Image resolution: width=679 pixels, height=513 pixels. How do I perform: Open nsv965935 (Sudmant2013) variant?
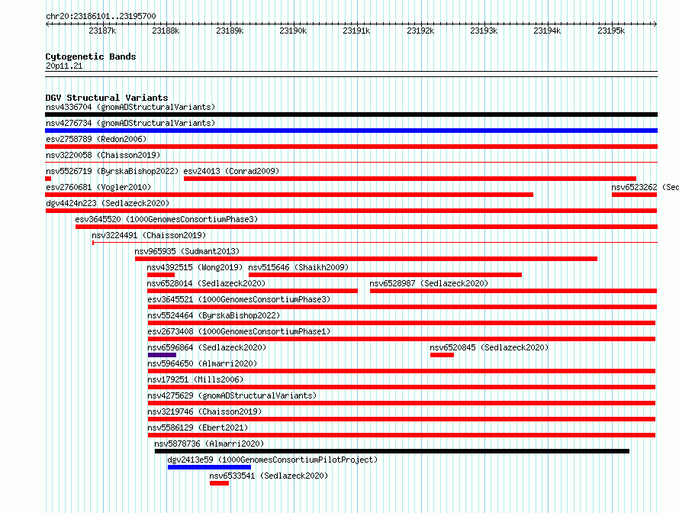point(187,251)
